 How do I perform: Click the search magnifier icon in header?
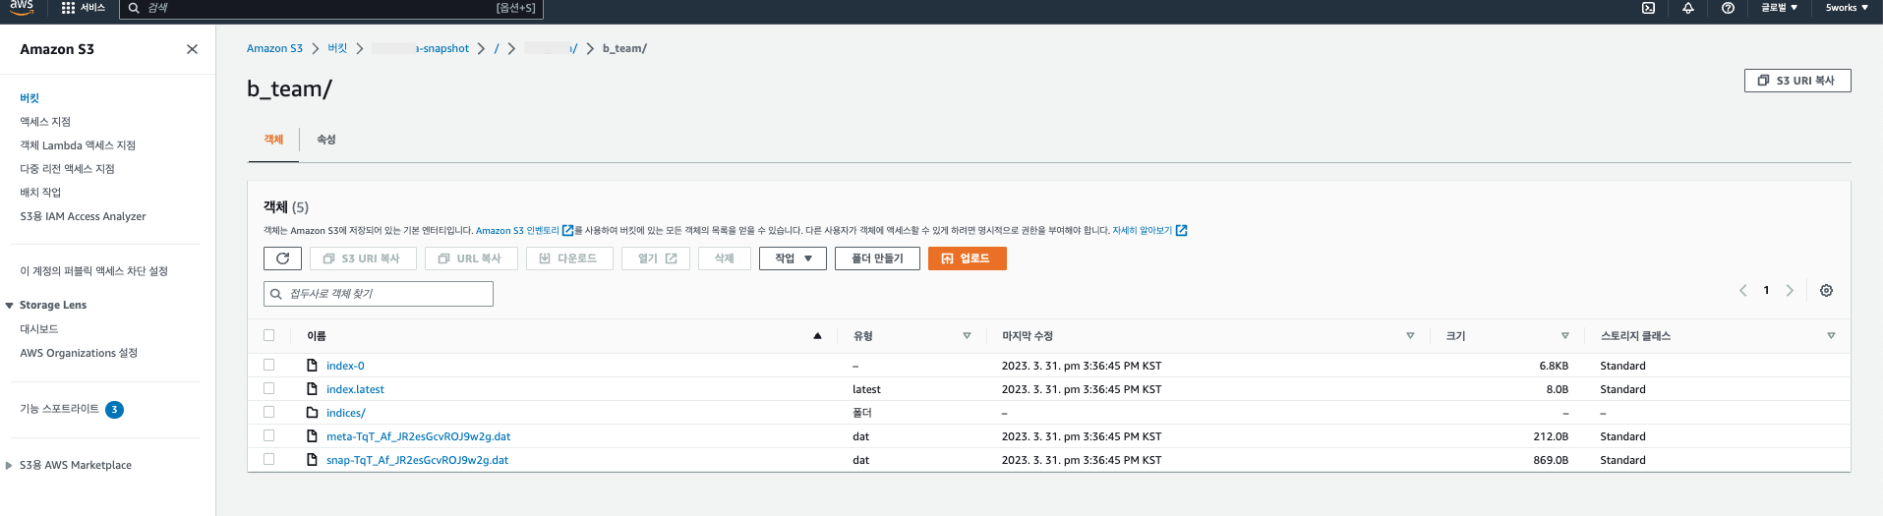(134, 8)
